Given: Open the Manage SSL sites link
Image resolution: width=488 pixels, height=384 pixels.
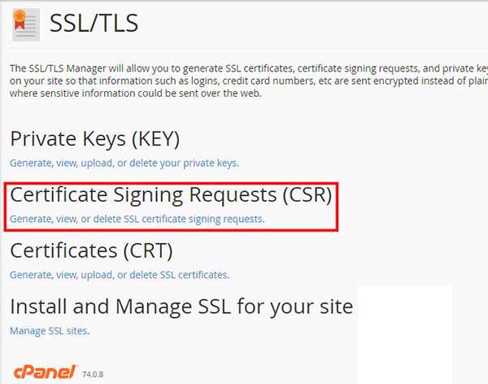Looking at the screenshot, I should [50, 331].
